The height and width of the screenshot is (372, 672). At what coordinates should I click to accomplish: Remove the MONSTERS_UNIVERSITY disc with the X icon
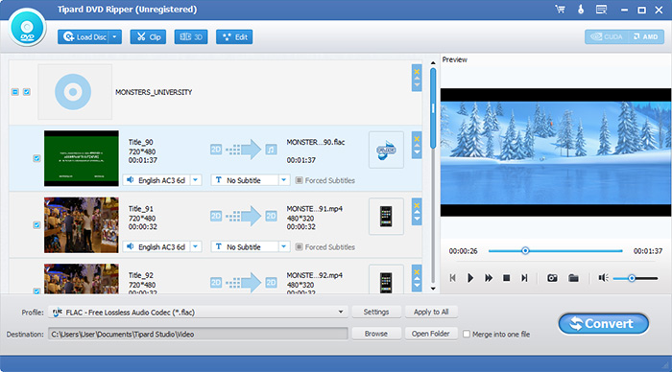[x=417, y=72]
